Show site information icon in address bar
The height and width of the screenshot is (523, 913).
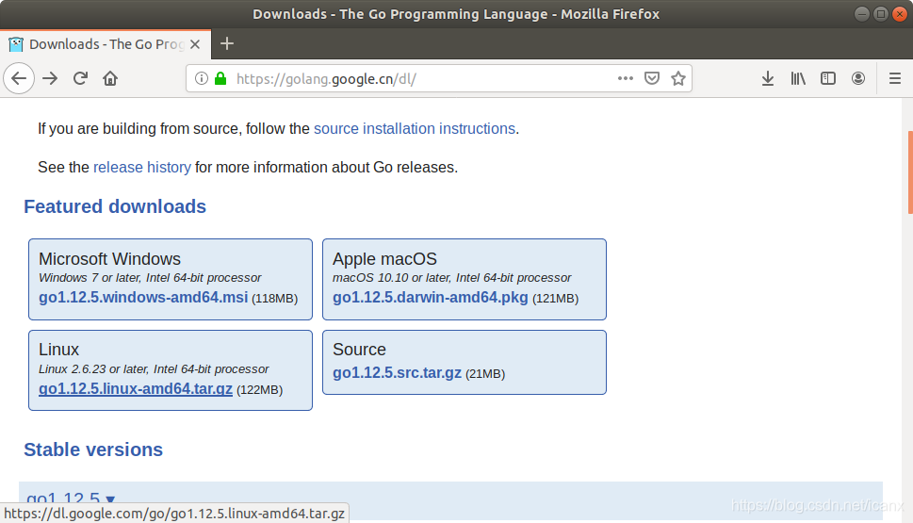201,78
